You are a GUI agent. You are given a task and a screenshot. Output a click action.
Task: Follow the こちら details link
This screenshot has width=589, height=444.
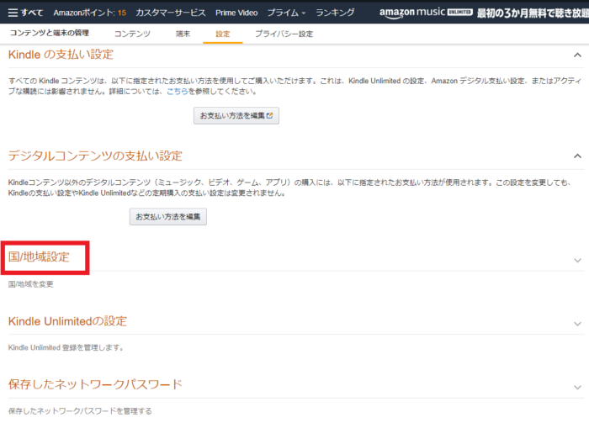(177, 91)
